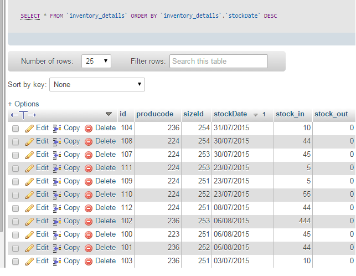Select the checkbox for row id 107

[x=16, y=155]
